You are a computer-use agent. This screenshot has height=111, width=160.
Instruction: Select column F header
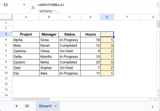pyautogui.click(x=127, y=17)
